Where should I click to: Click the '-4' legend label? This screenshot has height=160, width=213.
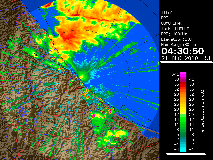click(x=176, y=149)
